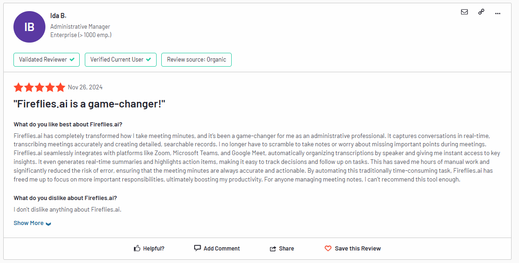This screenshot has width=519, height=263.
Task: Click "What do you like best about Fireflies.ai?" heading
Action: pyautogui.click(x=68, y=125)
